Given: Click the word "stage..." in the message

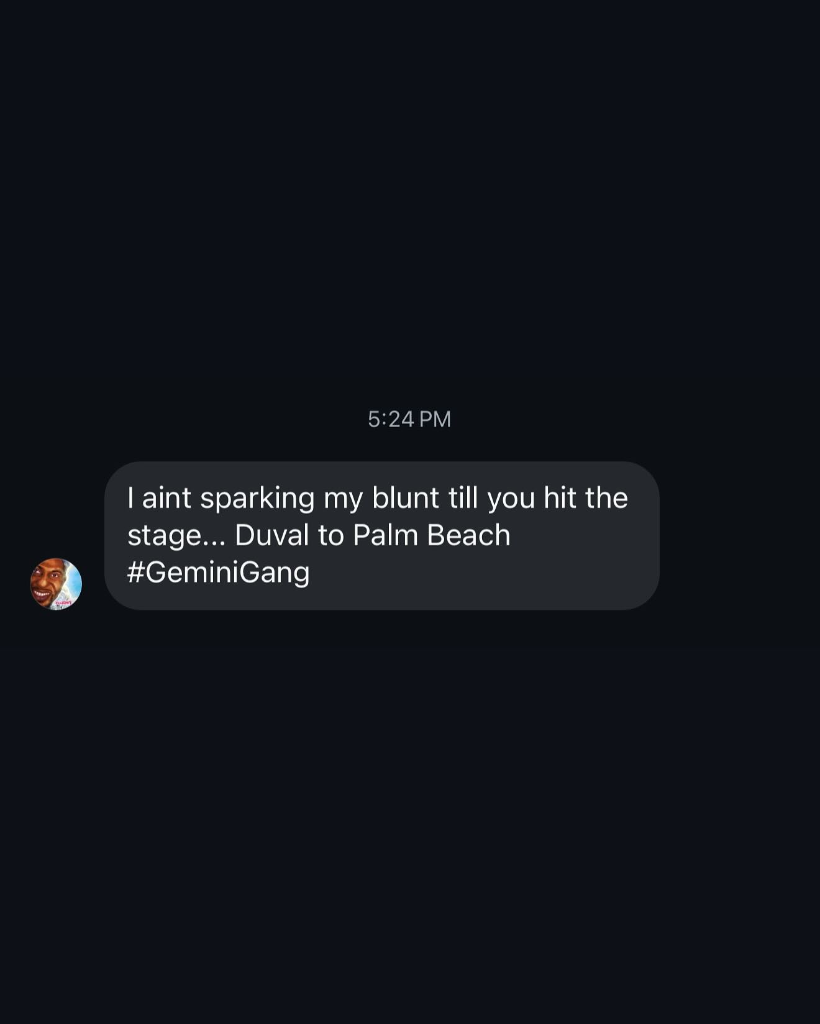Looking at the screenshot, I should (x=176, y=535).
